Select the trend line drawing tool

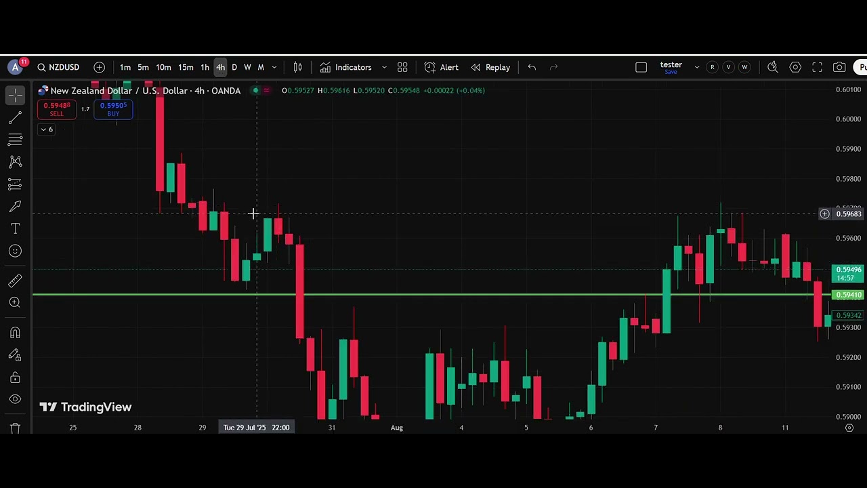pos(15,118)
